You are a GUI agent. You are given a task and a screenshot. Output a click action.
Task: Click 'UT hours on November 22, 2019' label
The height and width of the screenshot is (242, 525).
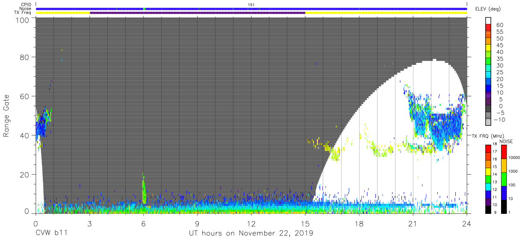[x=251, y=233]
